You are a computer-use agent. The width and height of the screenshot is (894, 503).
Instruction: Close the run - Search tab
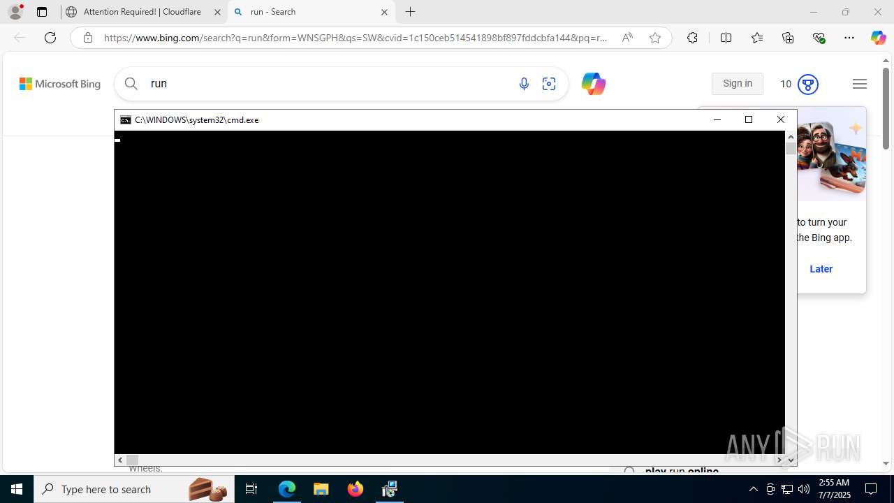384,12
